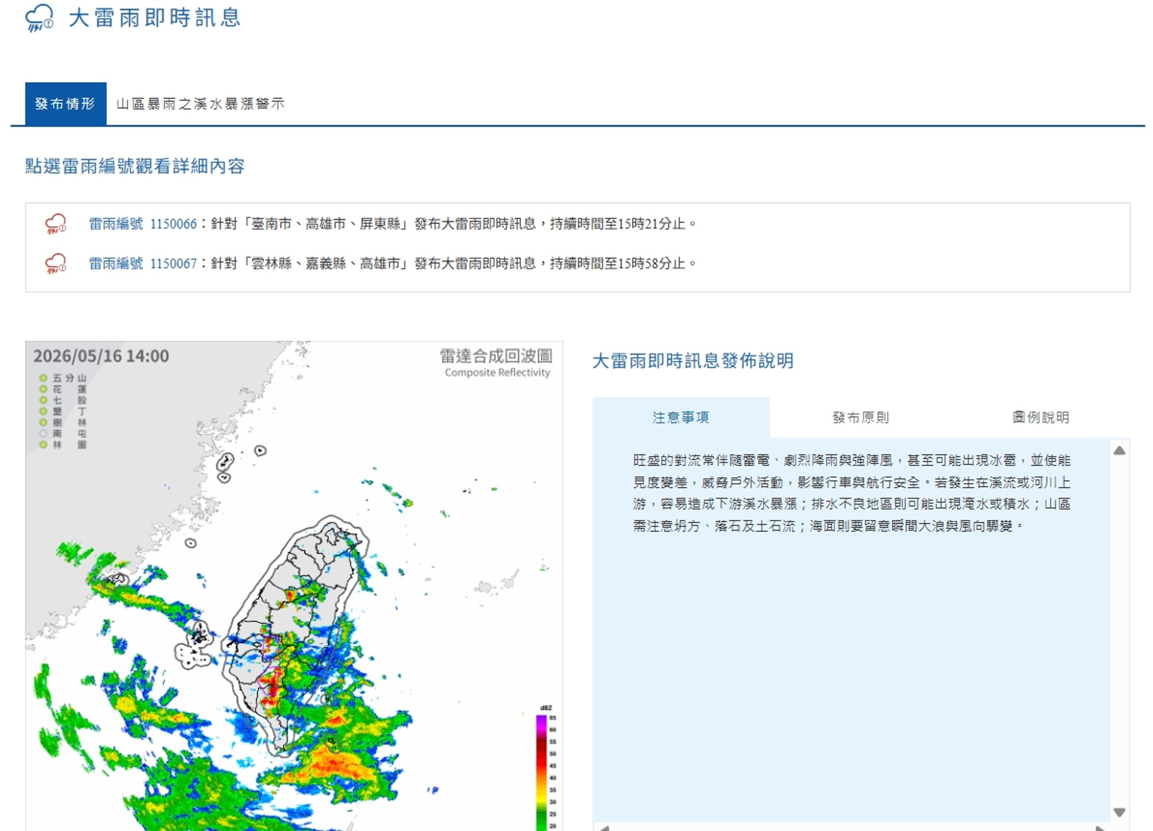Open thunderstorm link 雷雨編號 1150067
This screenshot has height=831, width=1153.
143,264
